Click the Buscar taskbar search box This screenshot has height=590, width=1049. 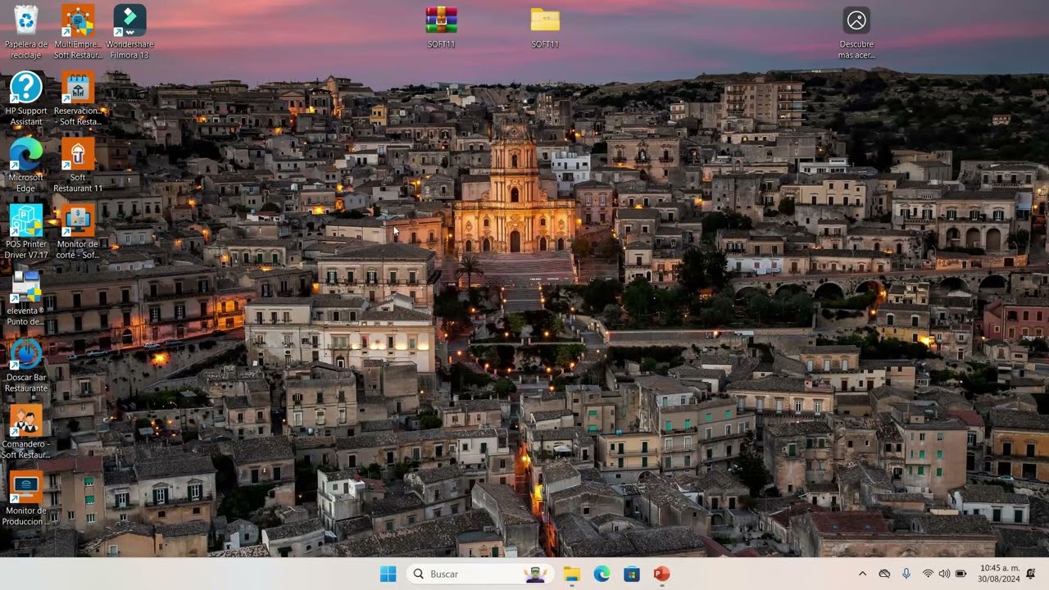point(481,574)
